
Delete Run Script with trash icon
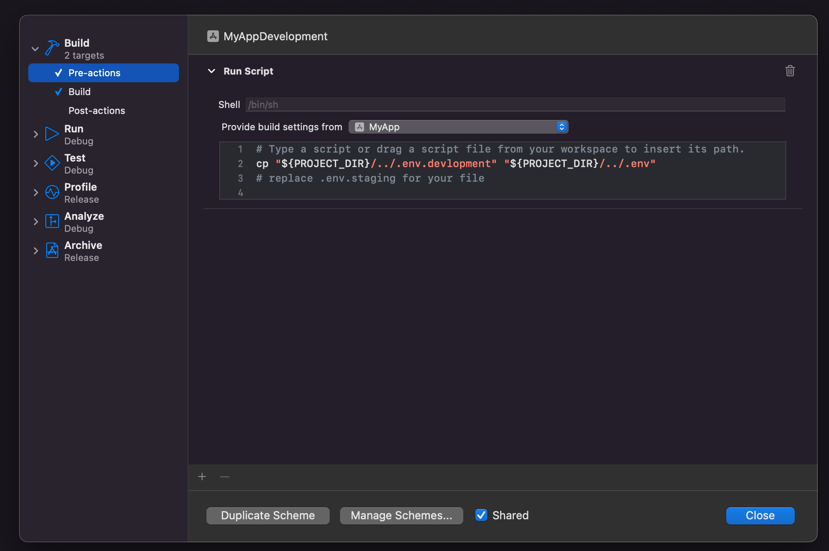(x=790, y=71)
